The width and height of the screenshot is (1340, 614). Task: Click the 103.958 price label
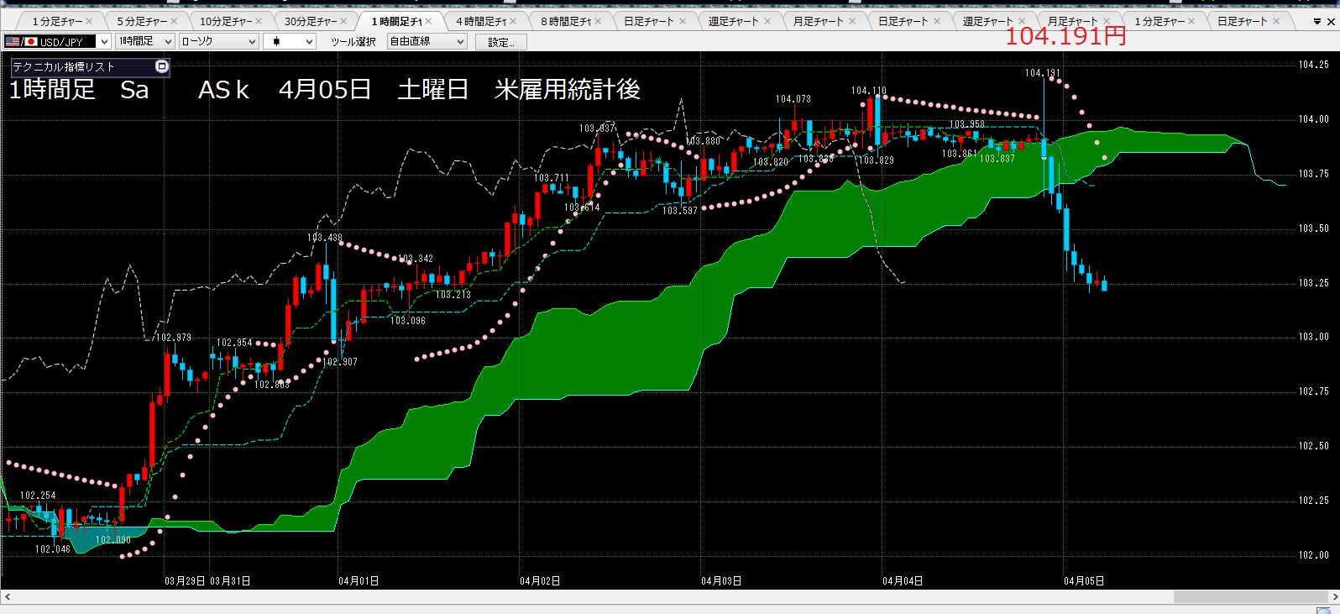[967, 124]
